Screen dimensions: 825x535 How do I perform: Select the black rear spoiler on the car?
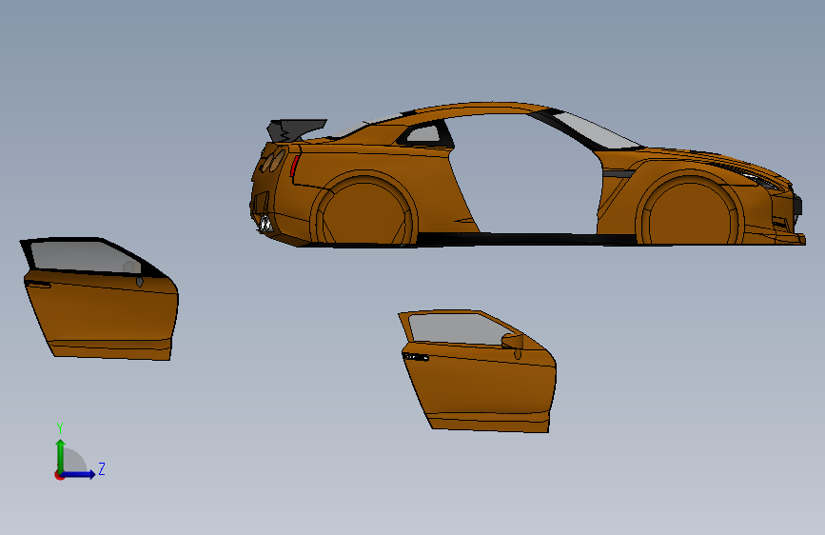[295, 130]
